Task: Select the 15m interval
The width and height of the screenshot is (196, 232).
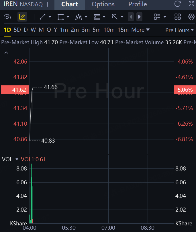Action: (x=123, y=30)
